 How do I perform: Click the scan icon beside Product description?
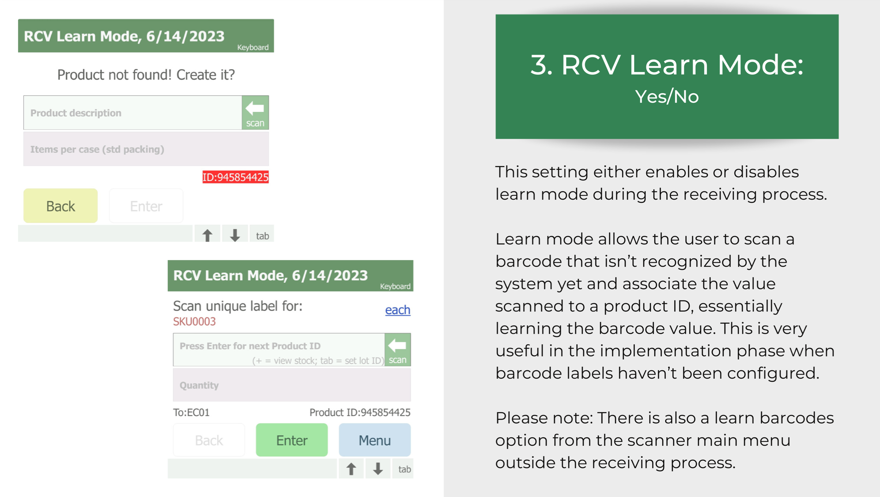coord(255,113)
